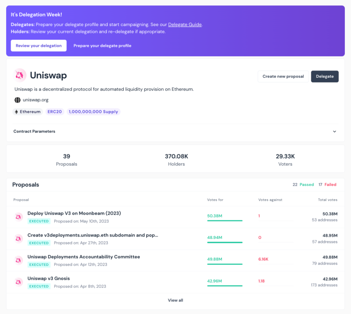Filter by Passed proposals count
351x314 pixels.
click(x=303, y=185)
